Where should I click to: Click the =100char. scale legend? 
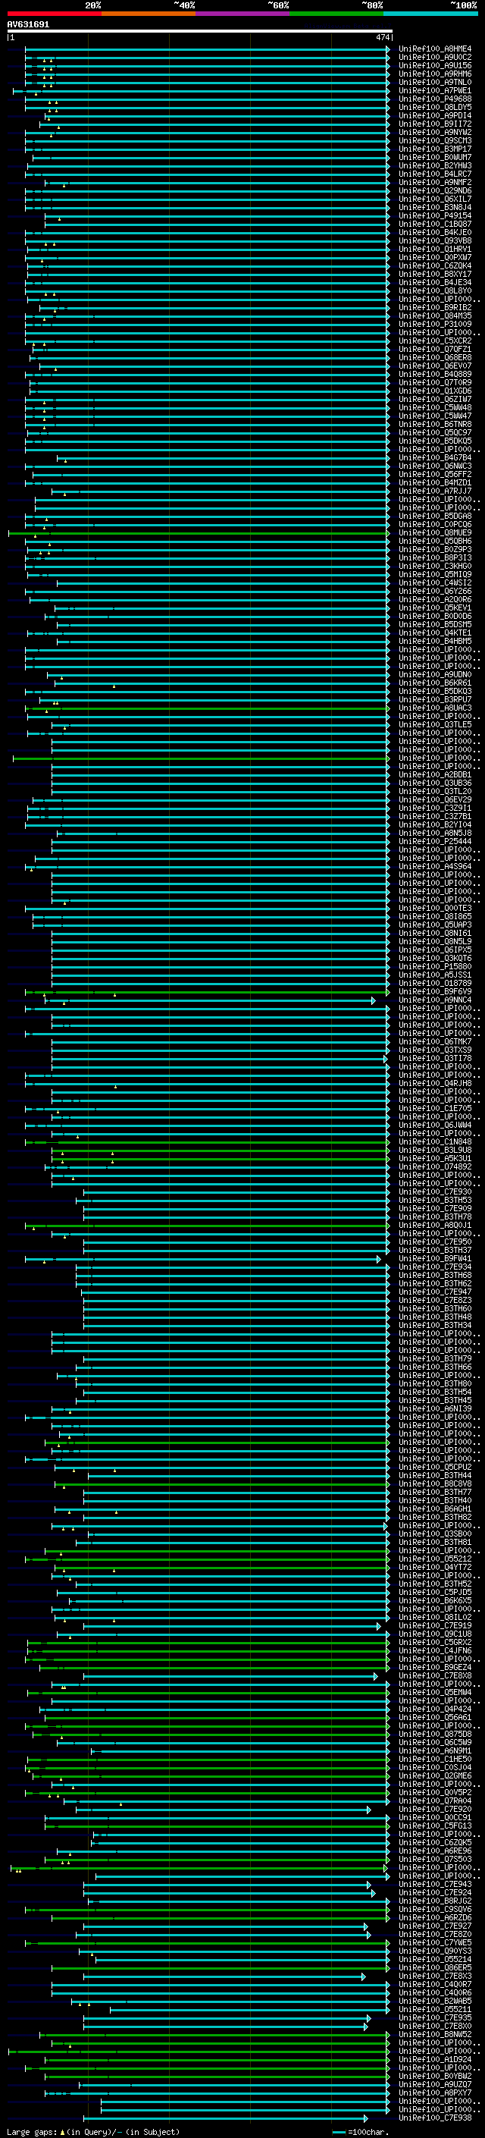[360, 2131]
